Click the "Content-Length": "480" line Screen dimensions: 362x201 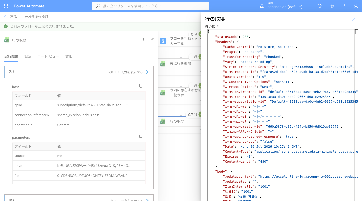(x=245, y=162)
